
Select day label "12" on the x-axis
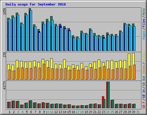pyautogui.click(x=56, y=112)
